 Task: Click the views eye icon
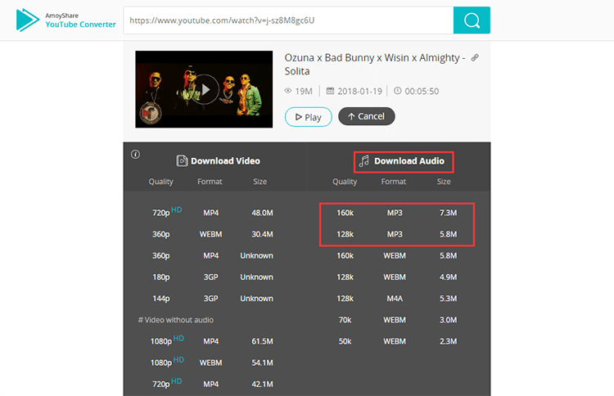[288, 91]
